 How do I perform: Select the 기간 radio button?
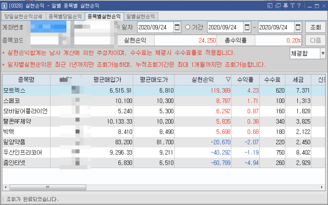pyautogui.click(x=188, y=27)
